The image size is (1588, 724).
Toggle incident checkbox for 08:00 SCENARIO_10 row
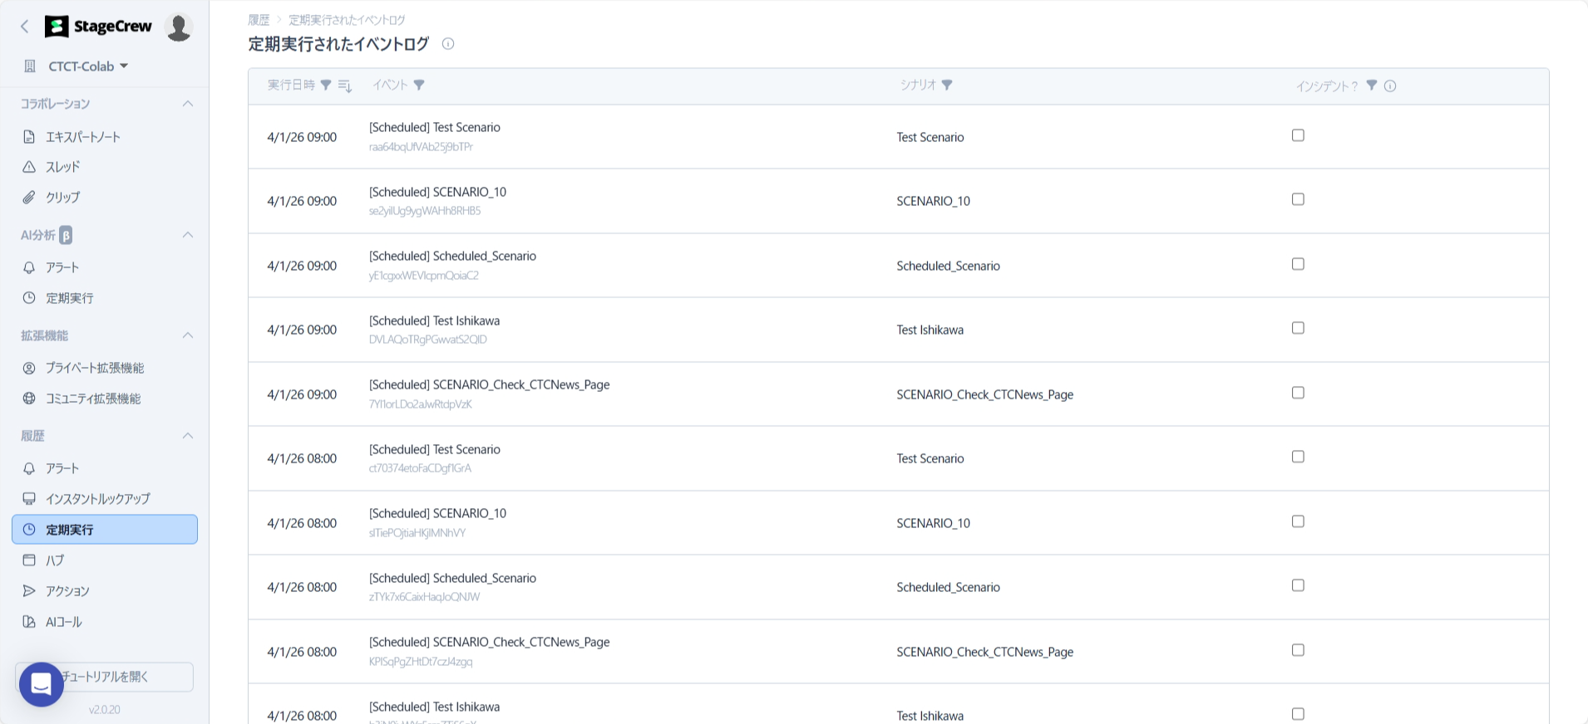[1298, 521]
